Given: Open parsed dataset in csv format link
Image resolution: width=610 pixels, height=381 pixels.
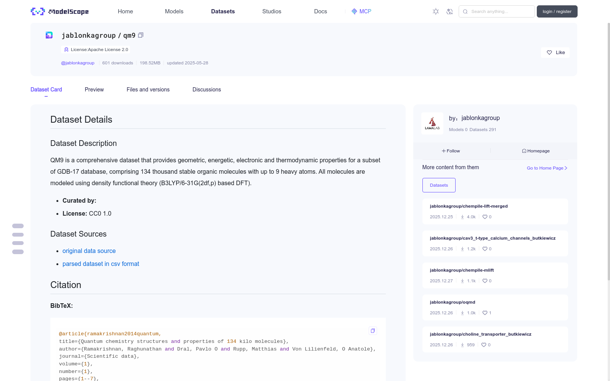Looking at the screenshot, I should point(101,264).
